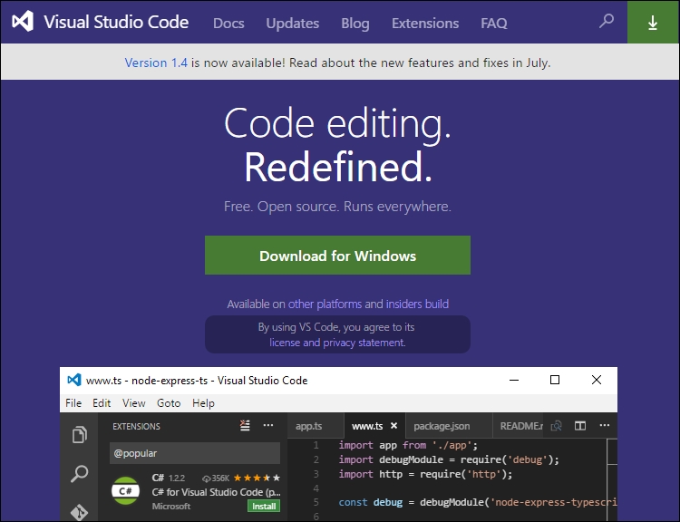Click line number 5 in editor gutter
Viewport: 680px width, 522px height.
(x=316, y=502)
